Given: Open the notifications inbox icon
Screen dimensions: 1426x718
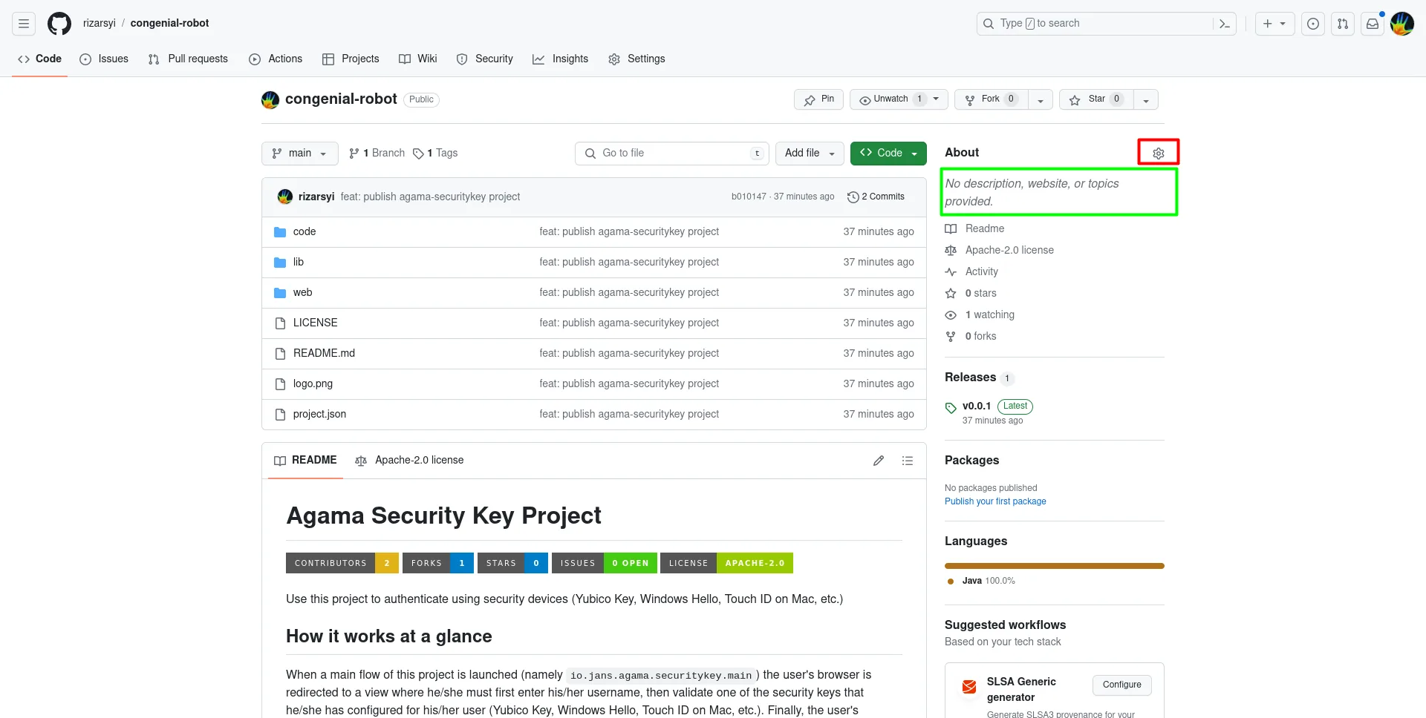Looking at the screenshot, I should [1373, 24].
